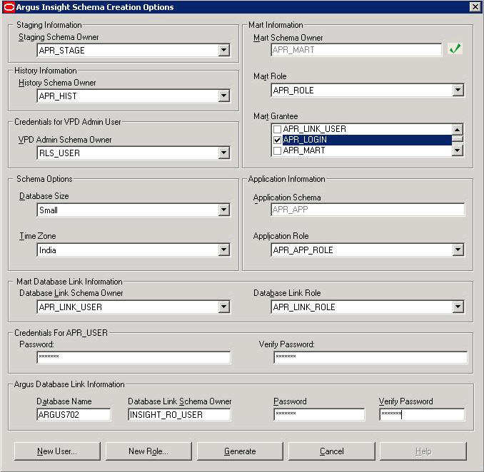Click the Generate button
484x472 pixels.
click(240, 451)
